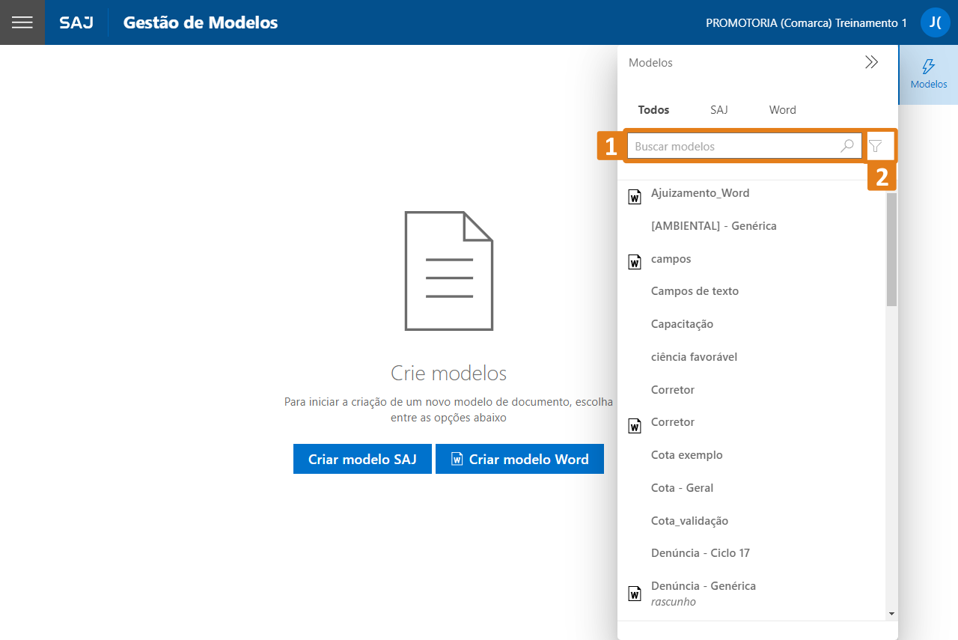Select the ciência favorável model

(x=694, y=357)
